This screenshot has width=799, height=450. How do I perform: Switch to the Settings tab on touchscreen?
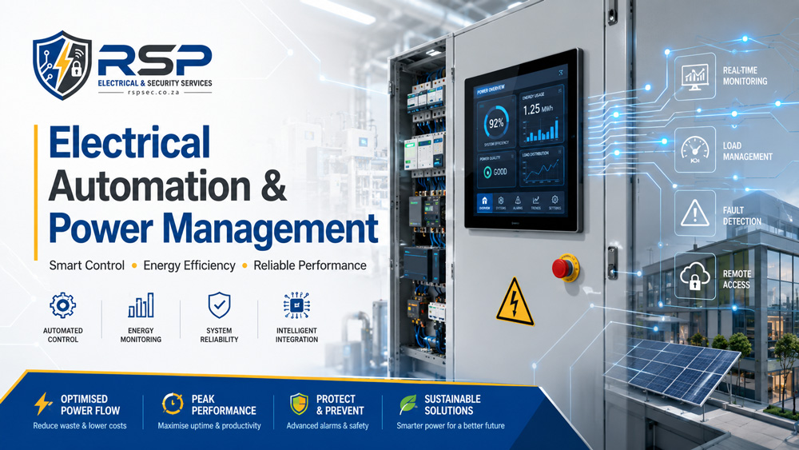coord(555,203)
